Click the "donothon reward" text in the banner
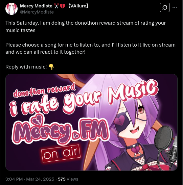This screenshot has height=185, width=183. pos(44,90)
